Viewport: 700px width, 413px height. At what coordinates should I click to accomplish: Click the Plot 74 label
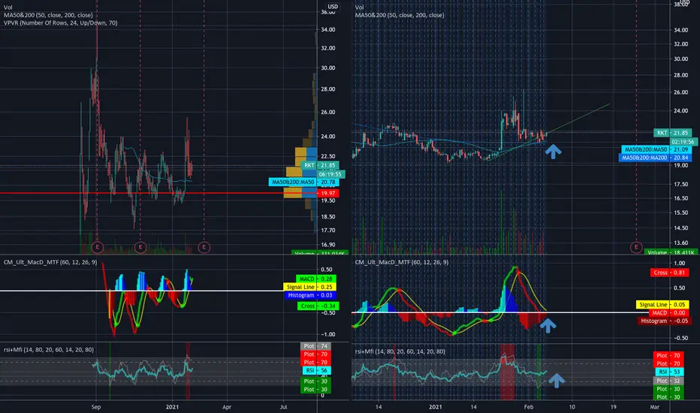[315, 346]
